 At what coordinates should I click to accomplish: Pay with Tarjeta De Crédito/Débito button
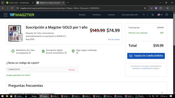tap(146, 56)
